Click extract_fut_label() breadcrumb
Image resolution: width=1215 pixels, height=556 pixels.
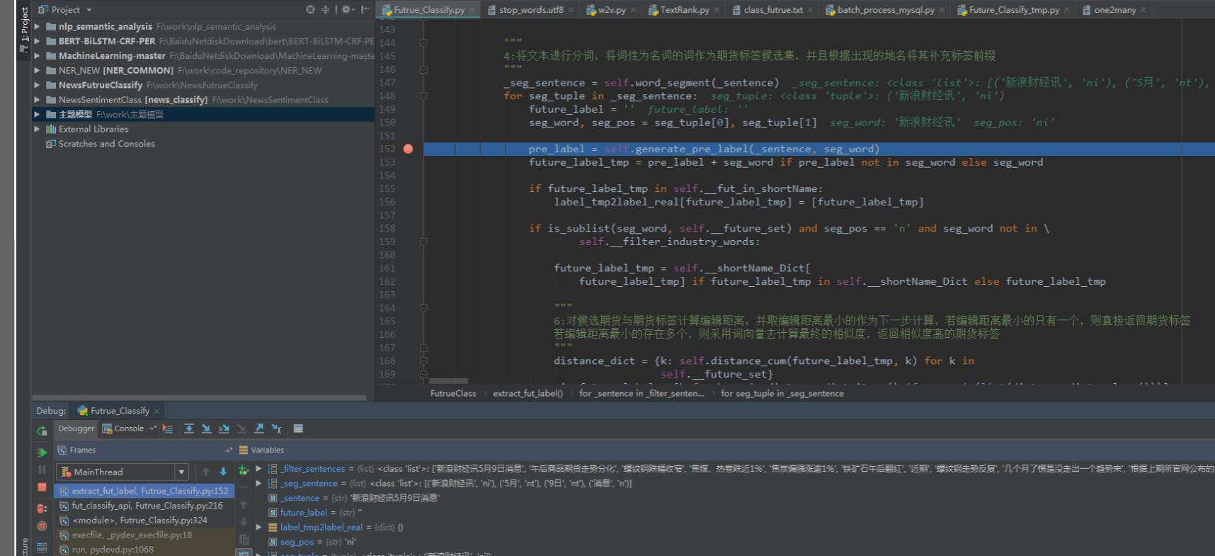click(527, 394)
